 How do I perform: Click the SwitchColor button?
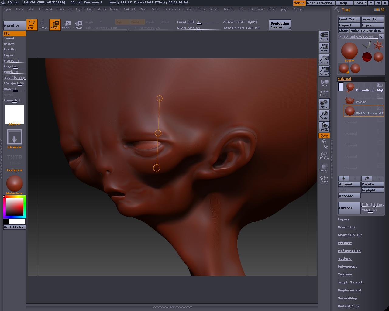pyautogui.click(x=14, y=227)
